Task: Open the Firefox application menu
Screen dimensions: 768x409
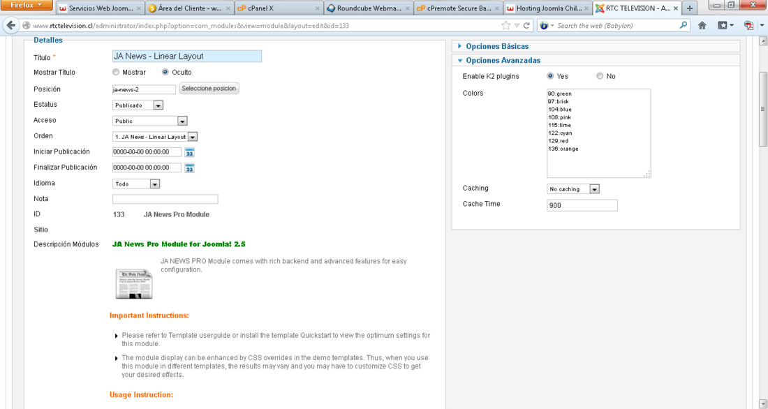Action: pyautogui.click(x=27, y=6)
